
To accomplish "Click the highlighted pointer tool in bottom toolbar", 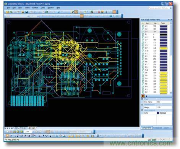I will click(x=7, y=136).
